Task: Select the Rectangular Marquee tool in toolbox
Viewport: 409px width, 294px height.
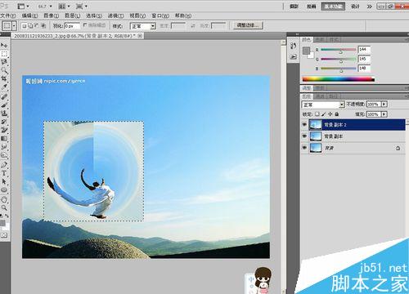Action: click(x=4, y=53)
